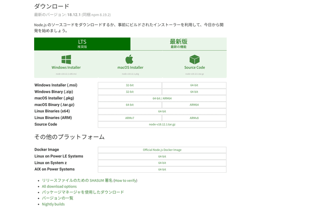This screenshot has height=208, width=321.
Task: Click the macOS Installer (.pkg) row label
Action: (x=54, y=98)
